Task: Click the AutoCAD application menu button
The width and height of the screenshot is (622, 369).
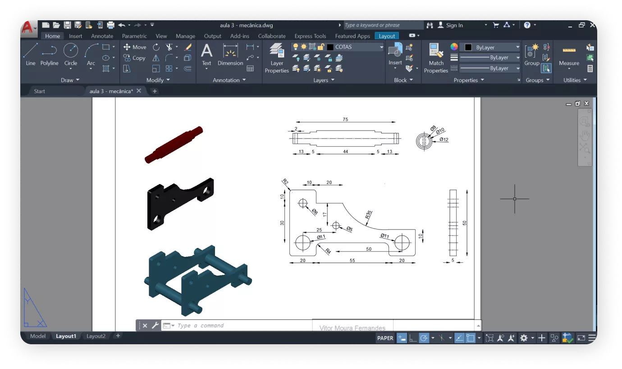Action: (x=28, y=28)
